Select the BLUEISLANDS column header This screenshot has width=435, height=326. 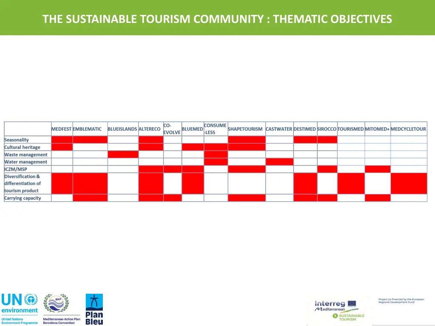click(x=122, y=129)
